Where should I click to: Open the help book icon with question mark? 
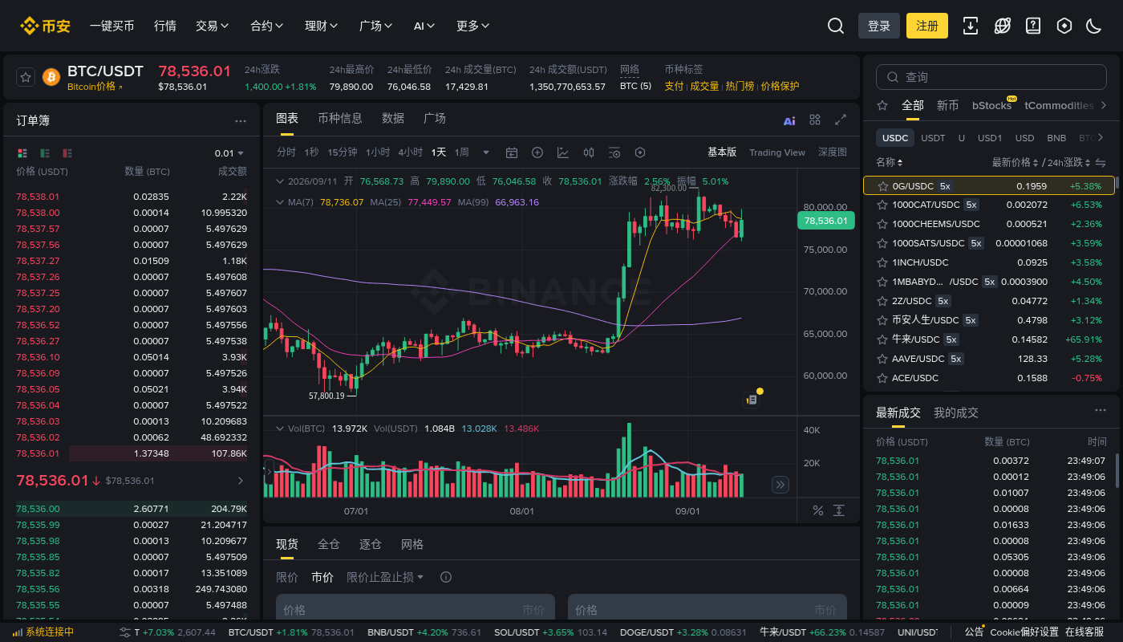tap(1033, 26)
